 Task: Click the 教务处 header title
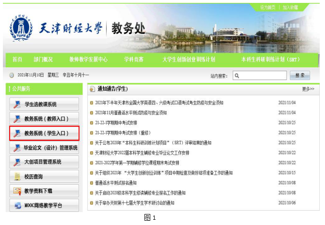point(128,28)
